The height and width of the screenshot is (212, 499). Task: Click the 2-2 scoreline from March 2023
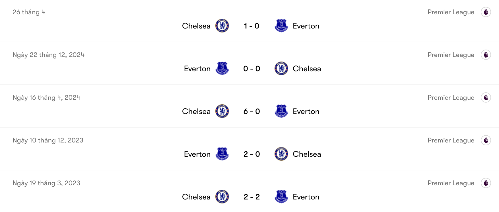point(251,197)
